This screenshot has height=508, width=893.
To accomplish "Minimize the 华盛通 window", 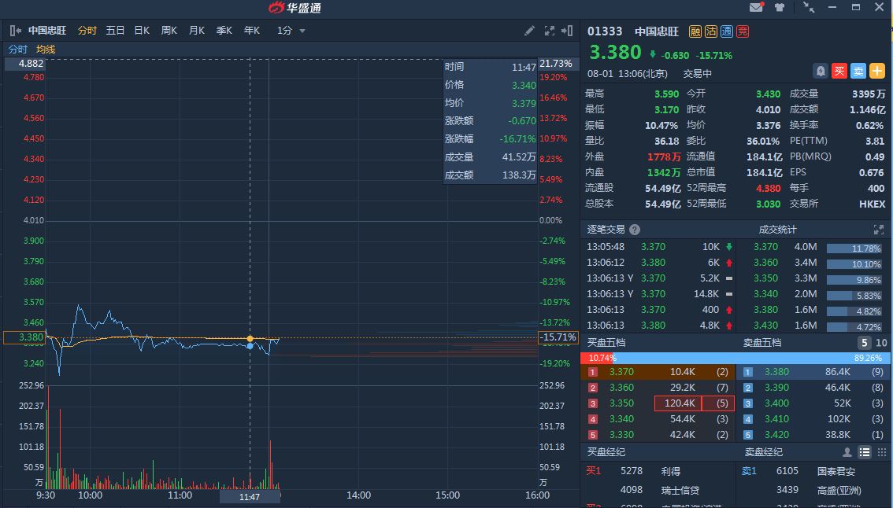I will pyautogui.click(x=832, y=7).
